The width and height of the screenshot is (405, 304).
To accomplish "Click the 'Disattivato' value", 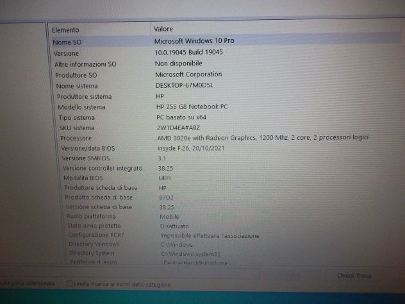I will click(174, 226).
